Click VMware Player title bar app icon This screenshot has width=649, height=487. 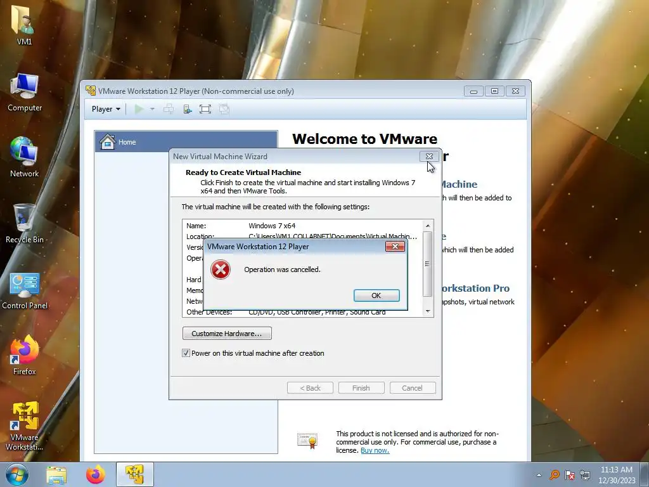[90, 91]
